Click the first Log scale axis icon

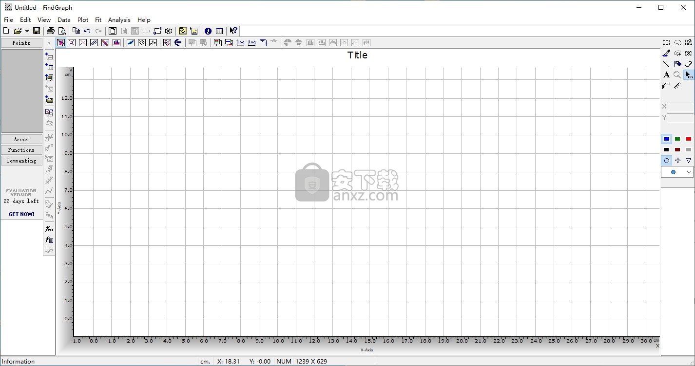(240, 43)
